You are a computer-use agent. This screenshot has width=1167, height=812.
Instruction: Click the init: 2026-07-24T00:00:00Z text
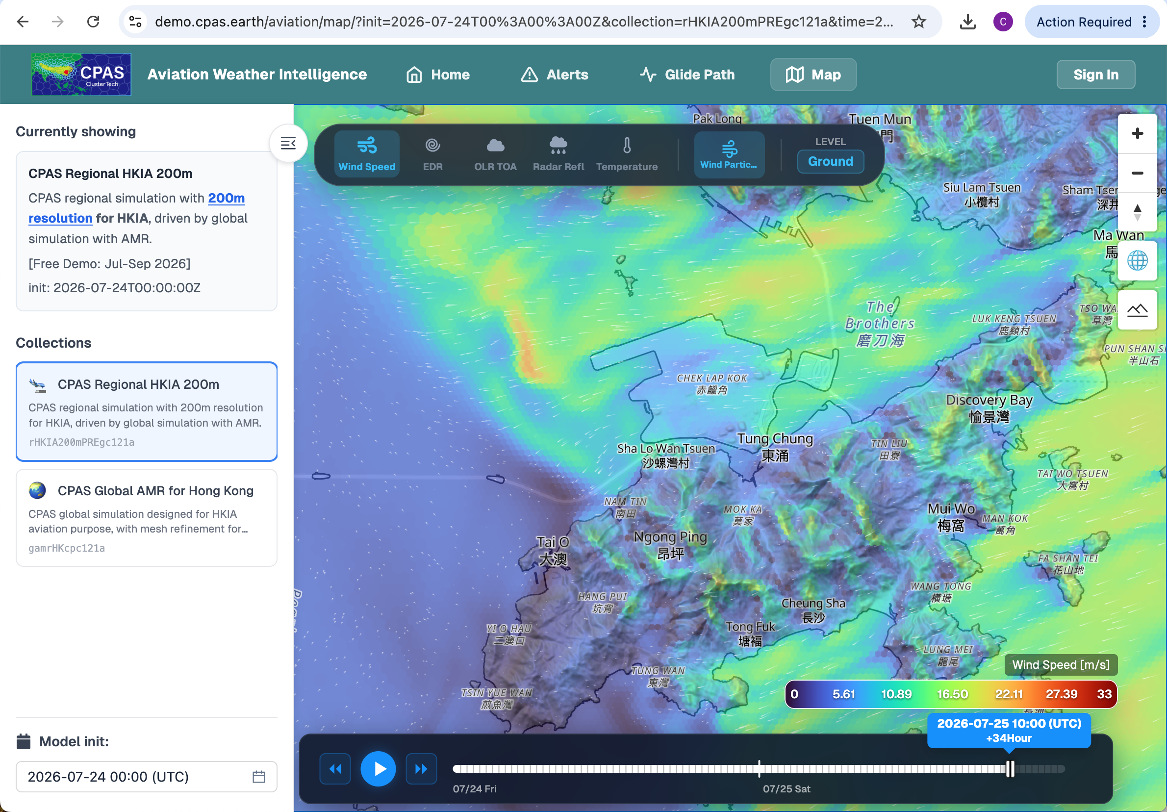coord(114,288)
